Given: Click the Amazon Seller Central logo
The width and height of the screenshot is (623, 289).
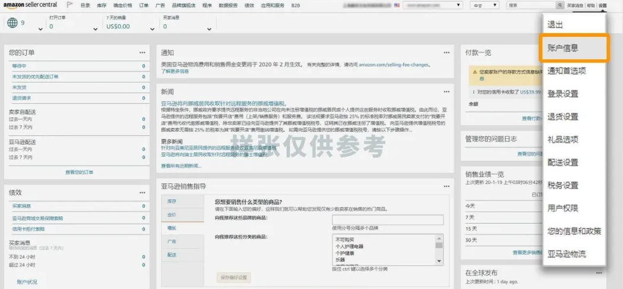Looking at the screenshot, I should point(30,5).
